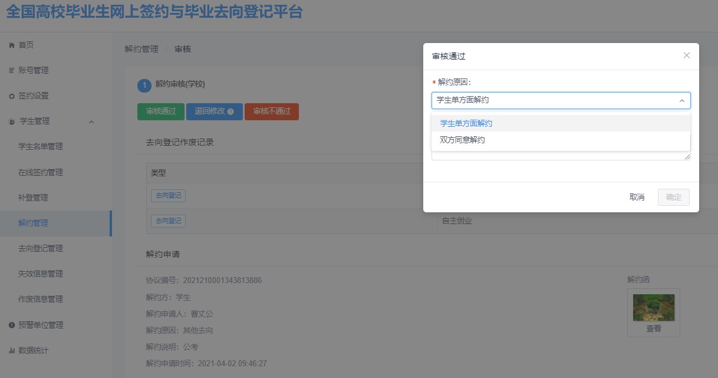Open 去向登记管理 in the sidebar
This screenshot has height=378, width=718.
[x=40, y=248]
